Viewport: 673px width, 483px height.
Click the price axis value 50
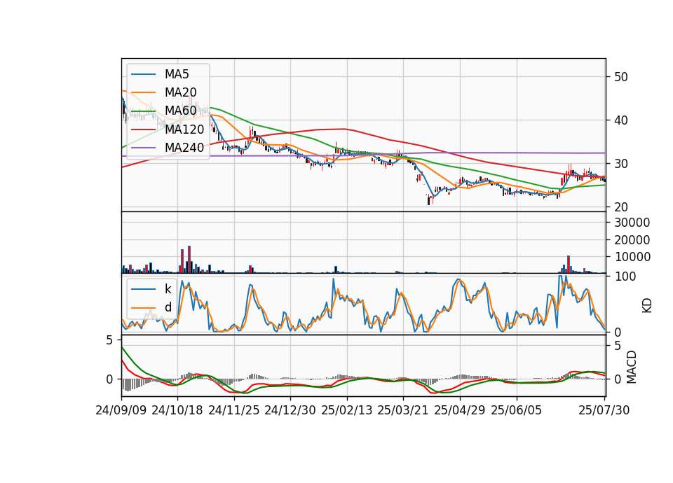[621, 77]
